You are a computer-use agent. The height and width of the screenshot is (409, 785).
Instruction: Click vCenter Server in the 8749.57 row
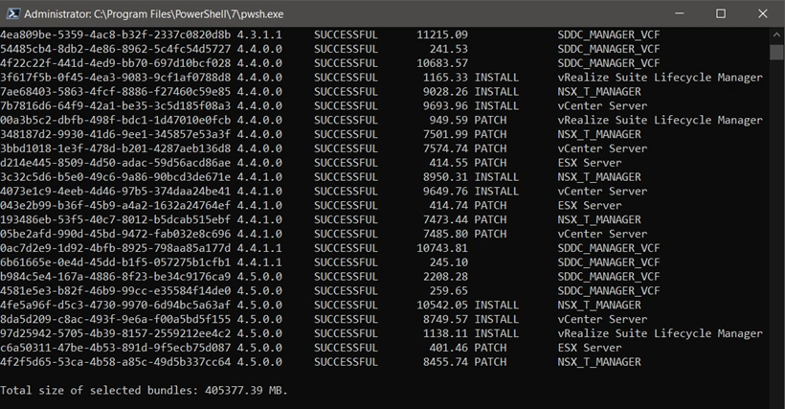(x=603, y=319)
